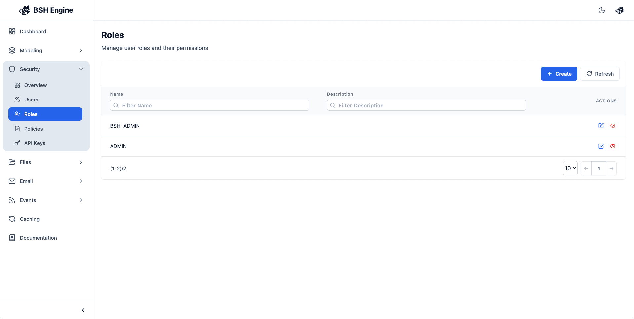The image size is (634, 319).
Task: Open the Users page in sidebar
Action: 31,100
